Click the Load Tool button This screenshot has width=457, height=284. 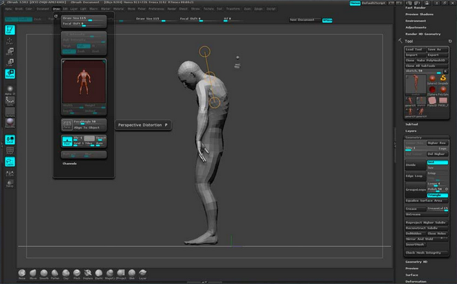tap(414, 49)
